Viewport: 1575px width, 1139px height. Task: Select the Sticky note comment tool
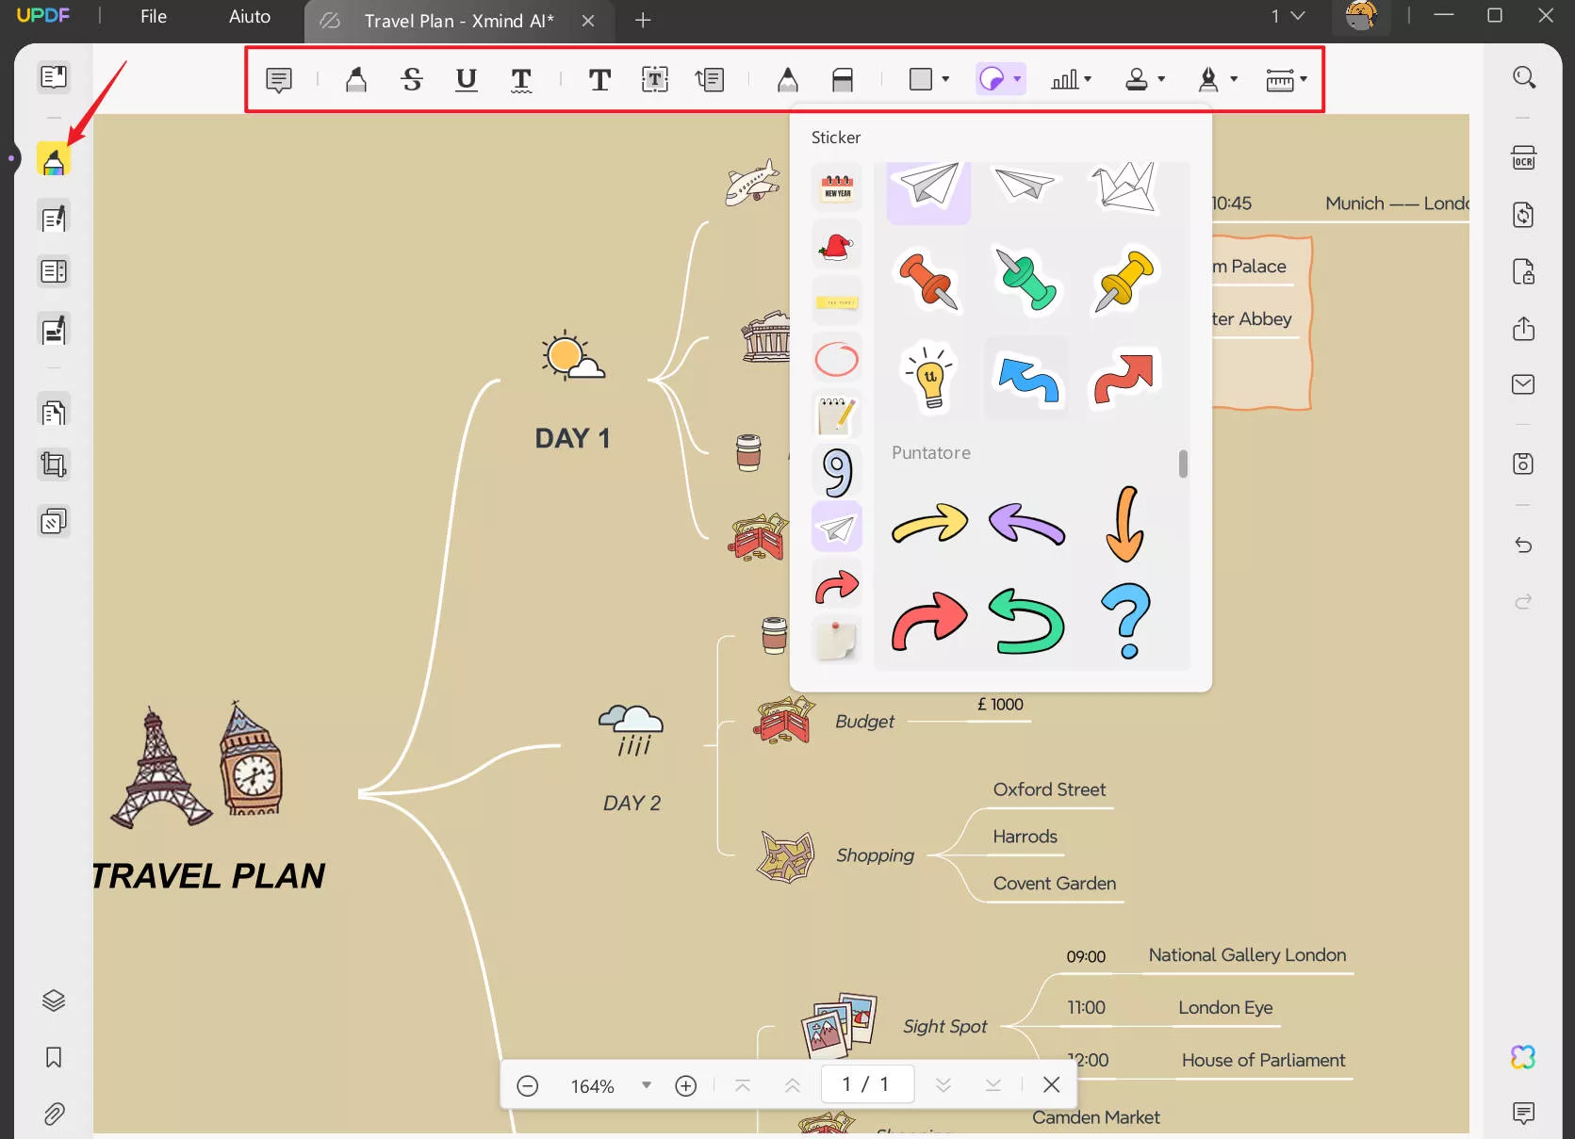point(279,80)
